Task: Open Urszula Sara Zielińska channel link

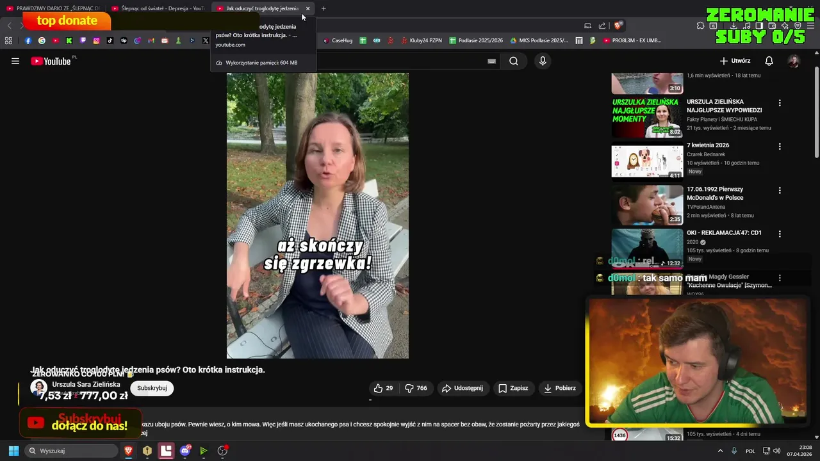Action: 86,384
